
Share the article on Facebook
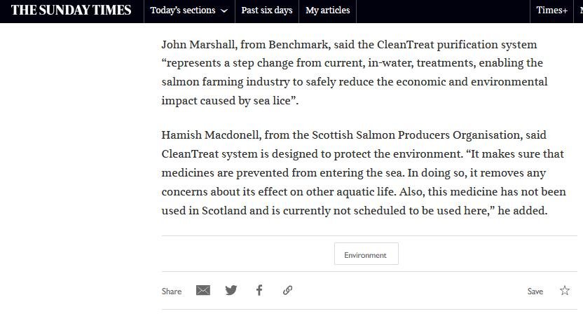(259, 290)
